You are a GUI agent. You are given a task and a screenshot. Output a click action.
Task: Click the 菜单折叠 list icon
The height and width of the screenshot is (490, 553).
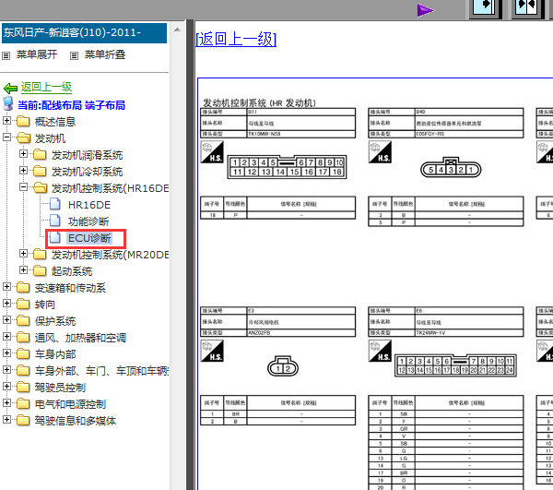[x=74, y=55]
